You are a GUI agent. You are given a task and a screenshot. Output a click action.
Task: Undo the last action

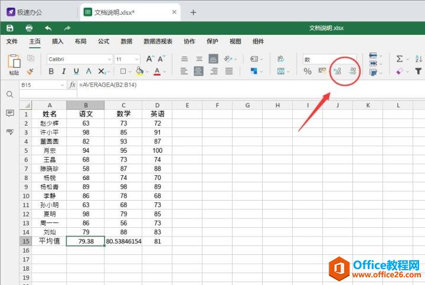pos(48,28)
